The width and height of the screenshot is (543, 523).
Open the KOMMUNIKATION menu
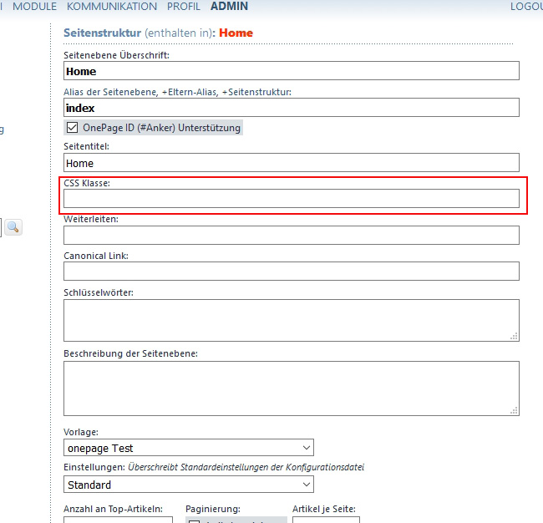coord(111,7)
